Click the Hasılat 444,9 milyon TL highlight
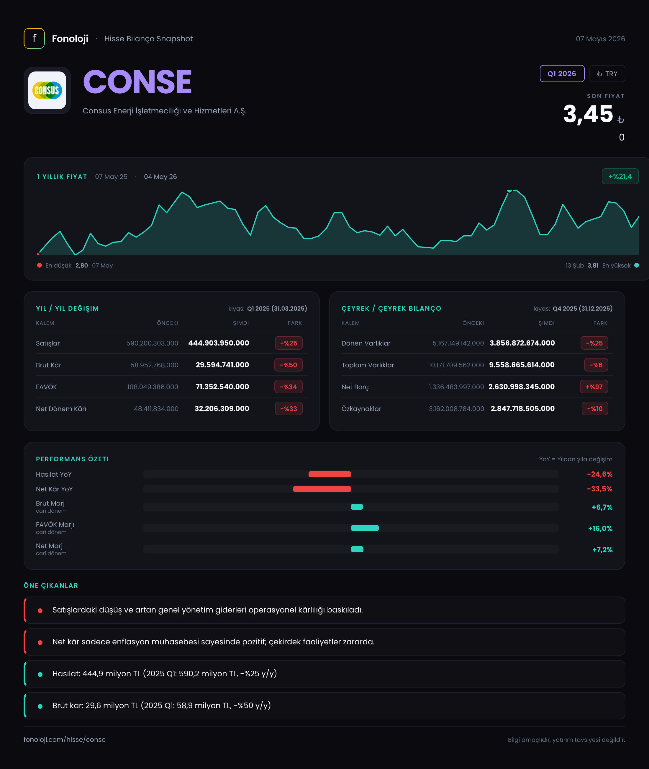 pyautogui.click(x=324, y=674)
